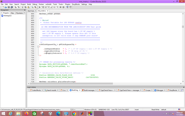
Task: Open the View menu
Action: click(x=11, y=4)
